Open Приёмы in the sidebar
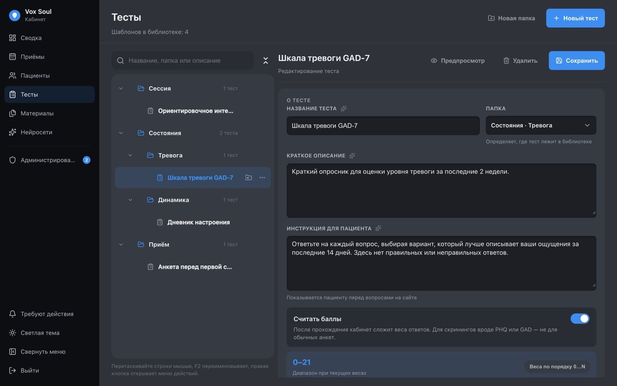617x386 pixels. pyautogui.click(x=50, y=57)
